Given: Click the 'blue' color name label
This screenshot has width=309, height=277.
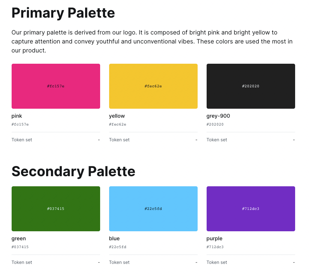Looking at the screenshot, I should coord(114,239).
